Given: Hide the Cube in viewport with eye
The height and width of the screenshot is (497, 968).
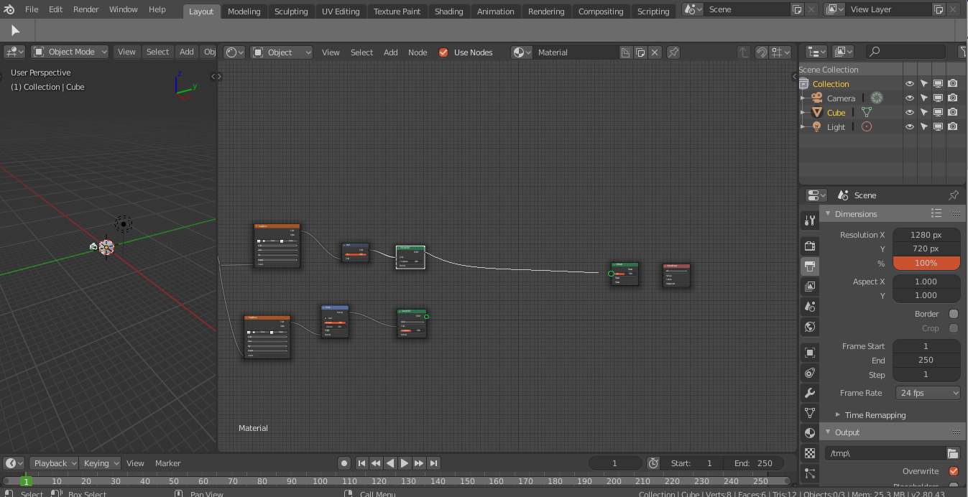Looking at the screenshot, I should click(x=910, y=112).
